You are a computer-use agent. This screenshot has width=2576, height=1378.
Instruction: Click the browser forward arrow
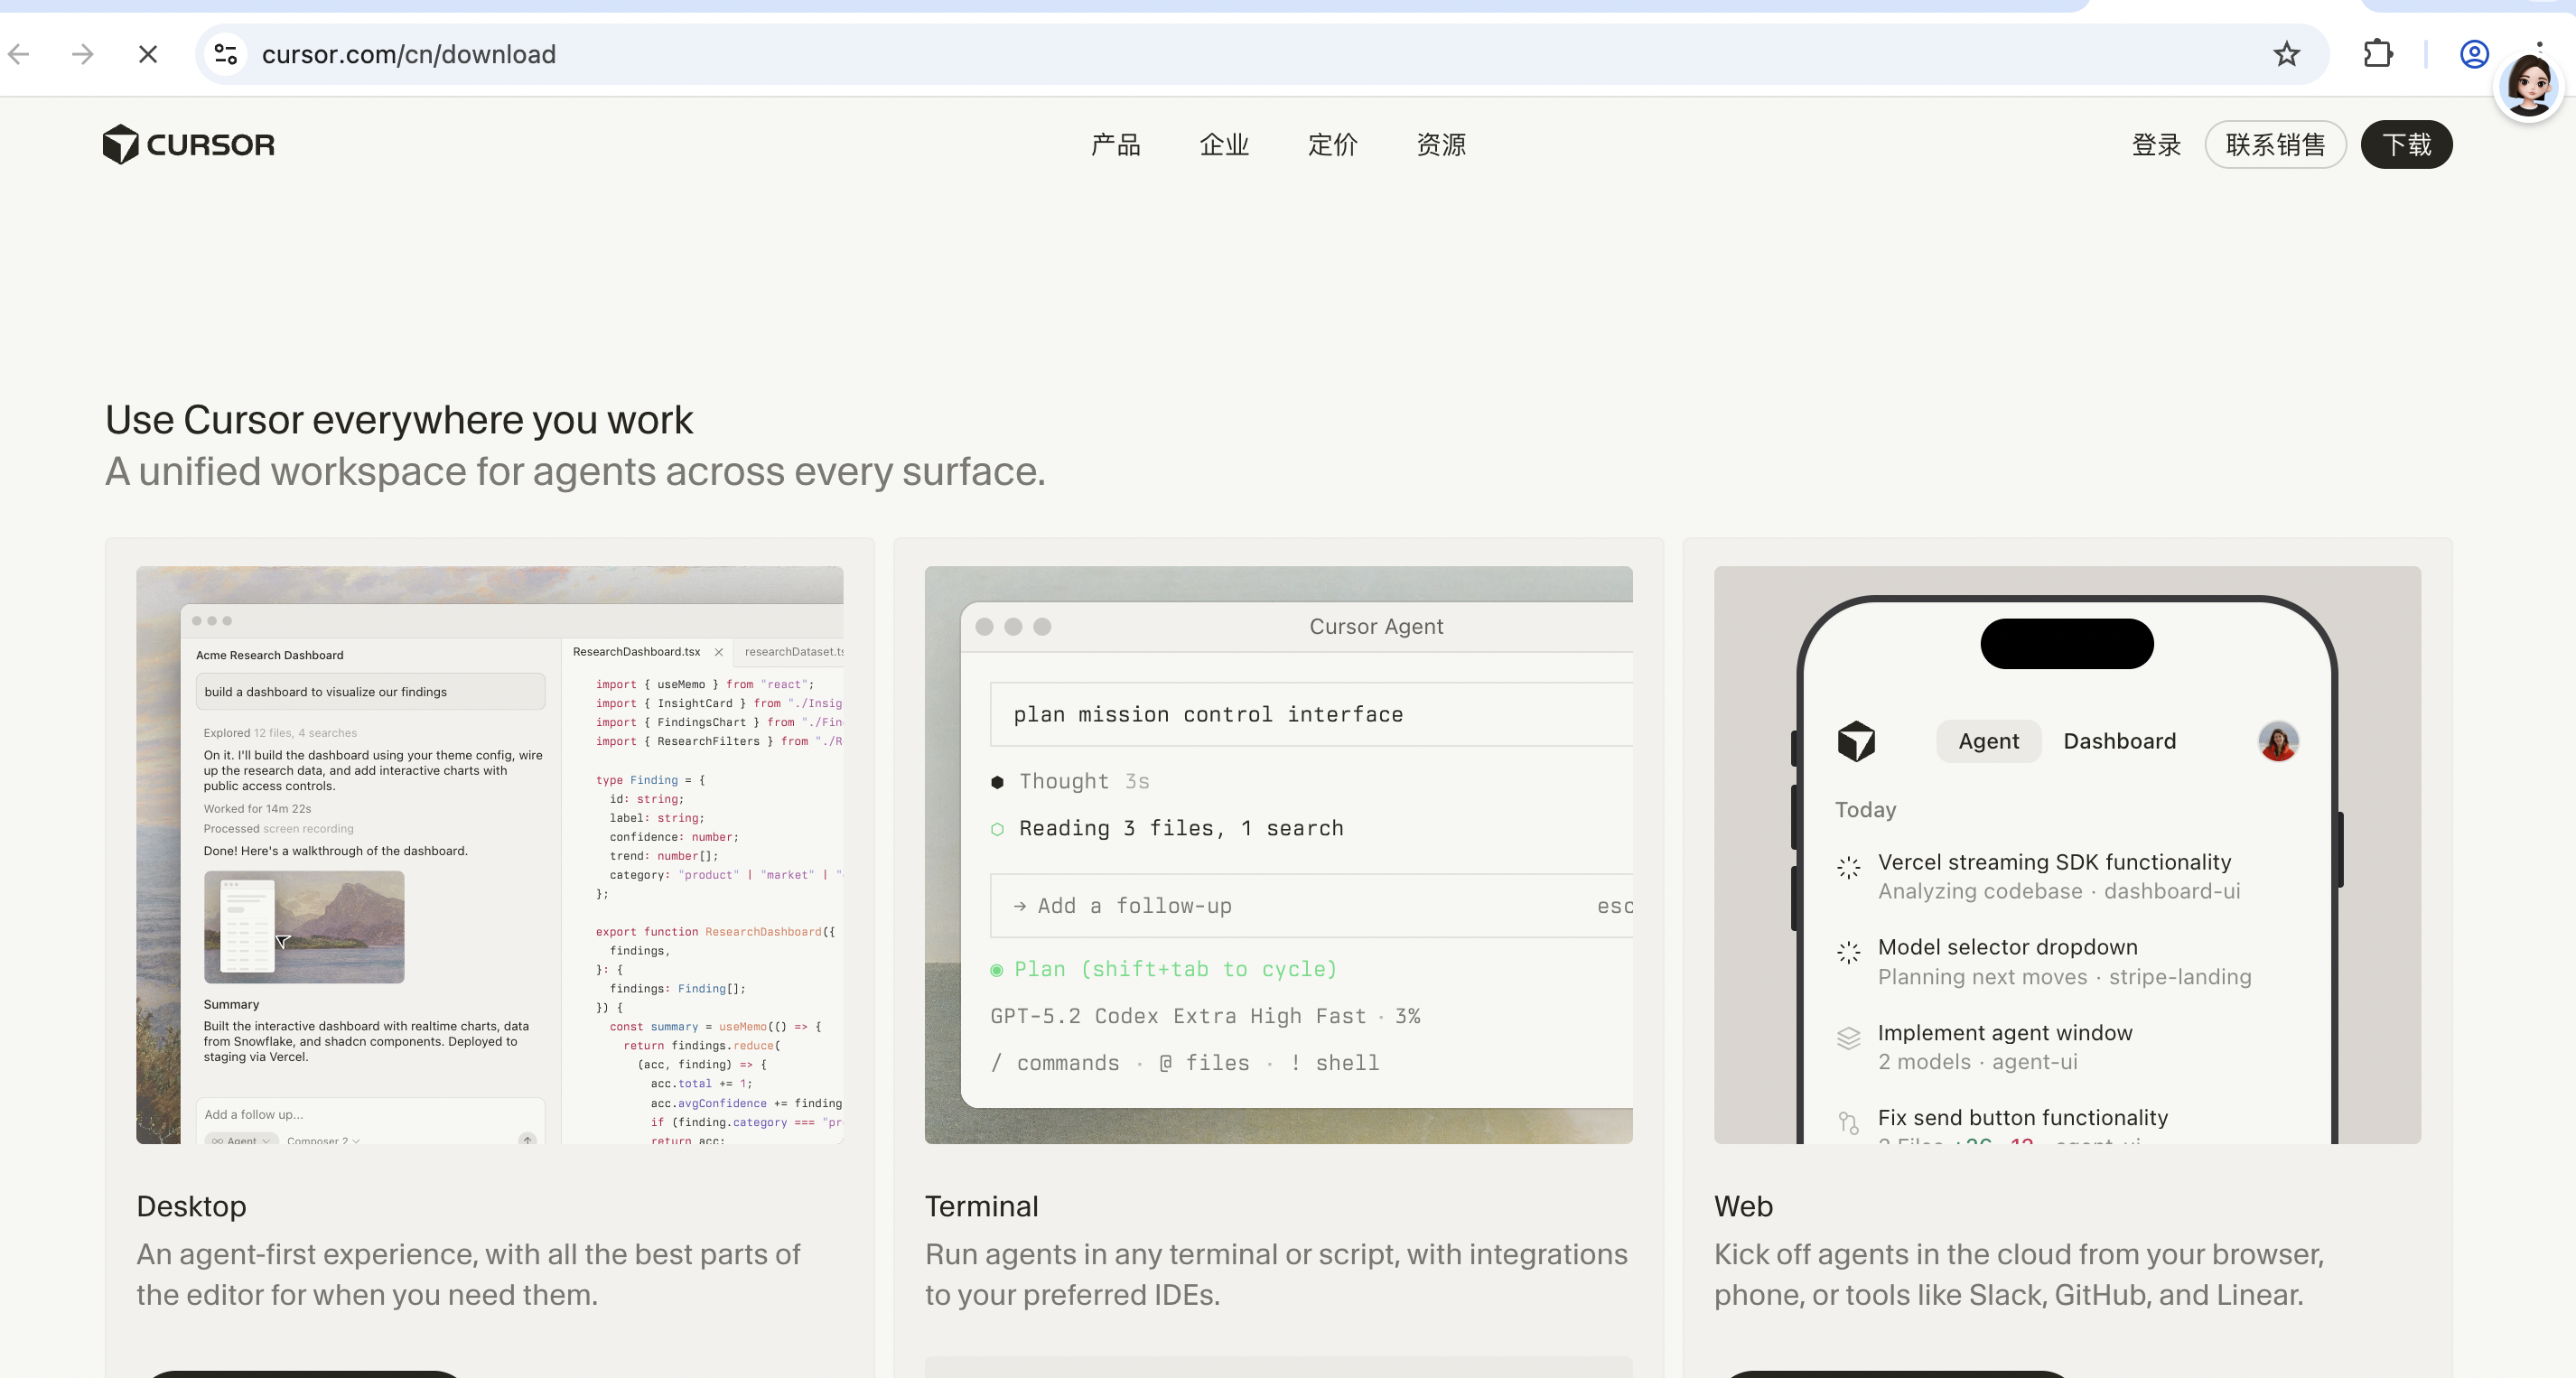coord(83,54)
